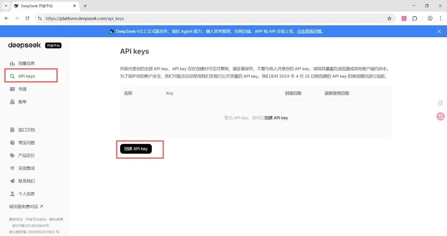Viewport: 447px width, 236px height.
Task: Open the tab search dropdown arrow
Action: tap(6, 6)
